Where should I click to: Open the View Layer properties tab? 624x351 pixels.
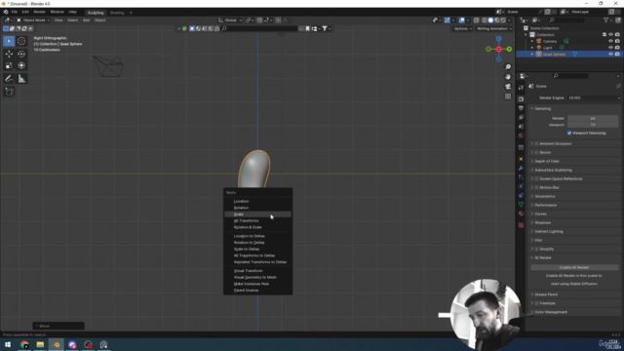(521, 117)
